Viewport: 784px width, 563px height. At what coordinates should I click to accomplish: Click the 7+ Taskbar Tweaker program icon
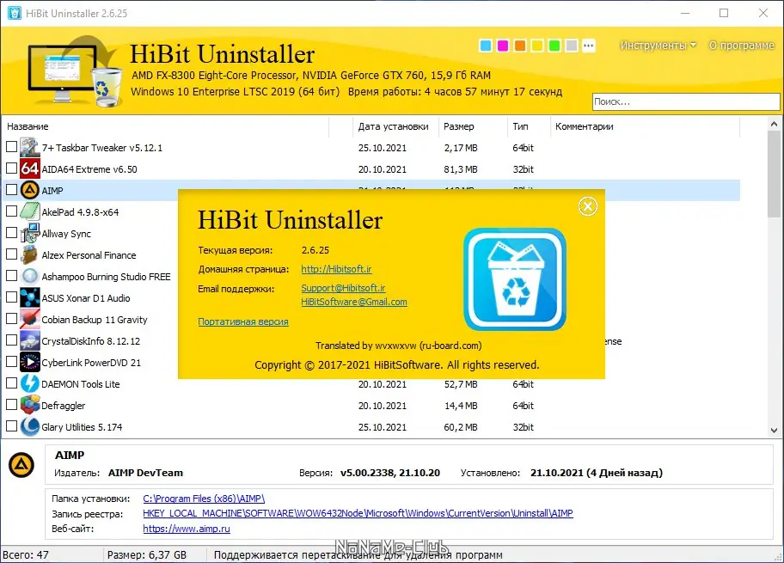tap(29, 148)
